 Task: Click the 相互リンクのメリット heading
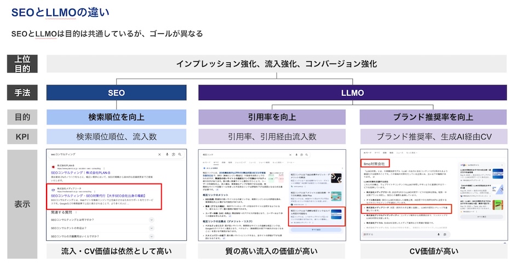click(x=215, y=195)
